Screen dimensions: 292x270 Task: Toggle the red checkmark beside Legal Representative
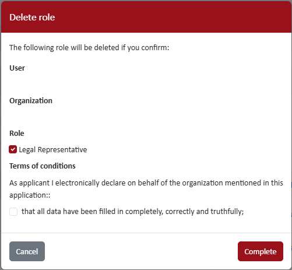13,149
